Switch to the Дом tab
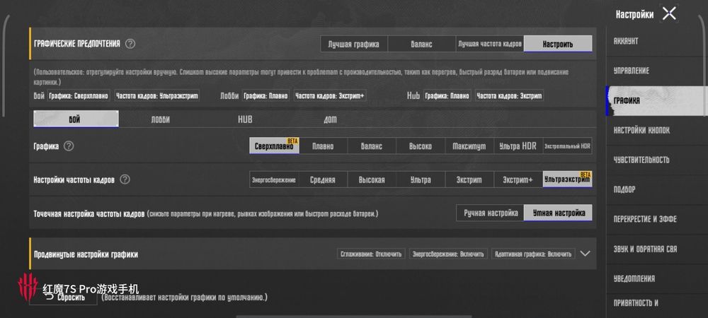The height and width of the screenshot is (318, 708). tap(330, 120)
